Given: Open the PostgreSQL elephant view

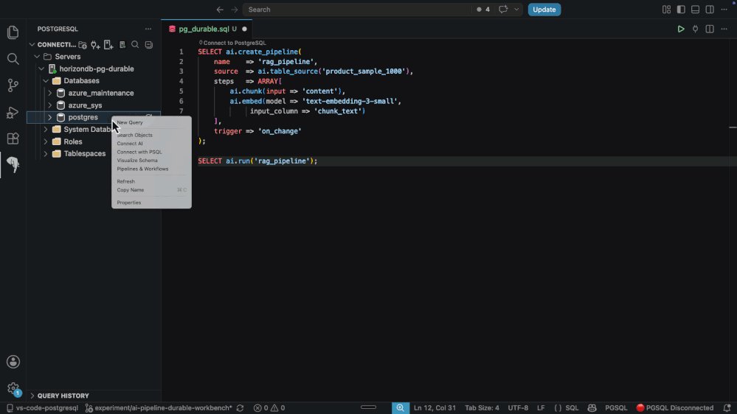Looking at the screenshot, I should (x=13, y=164).
